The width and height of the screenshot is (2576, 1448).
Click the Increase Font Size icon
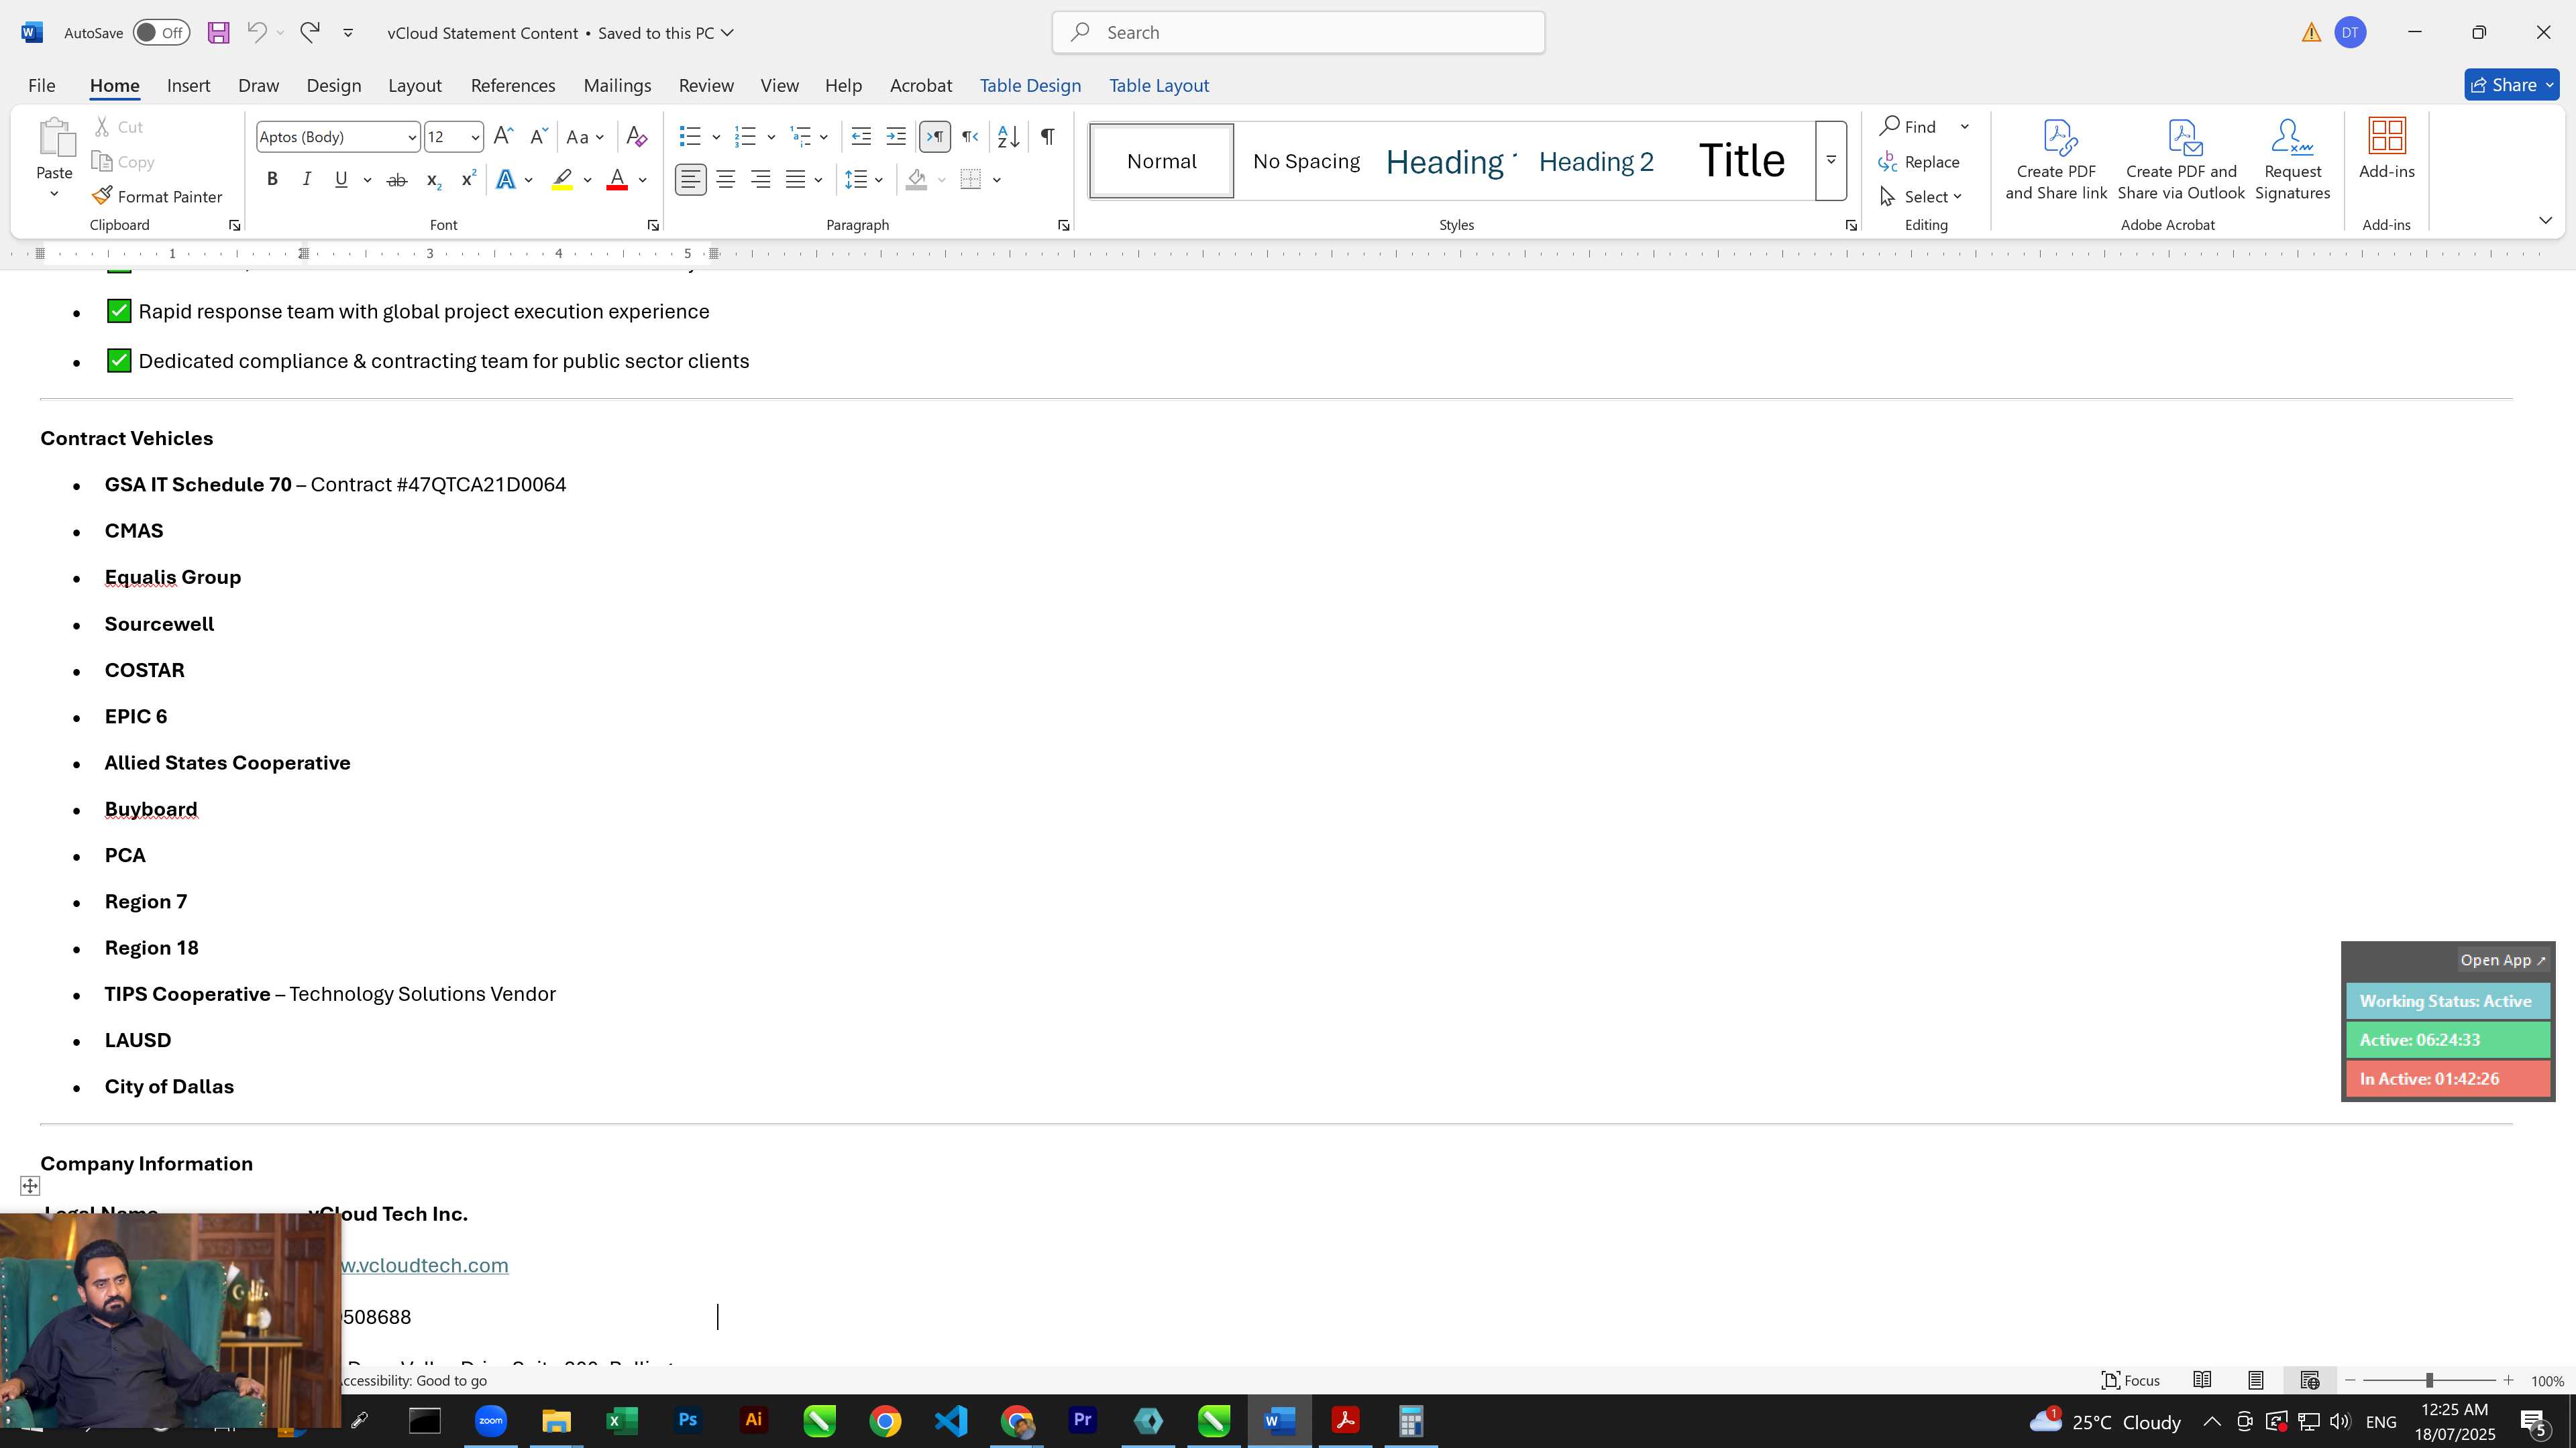(x=504, y=137)
